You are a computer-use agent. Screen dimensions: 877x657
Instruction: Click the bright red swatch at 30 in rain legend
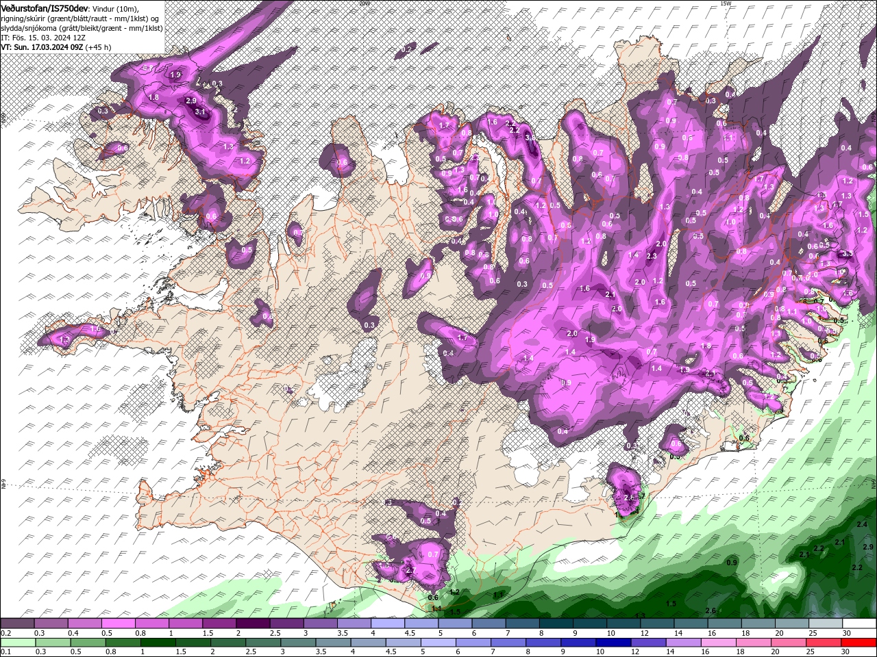(x=859, y=643)
